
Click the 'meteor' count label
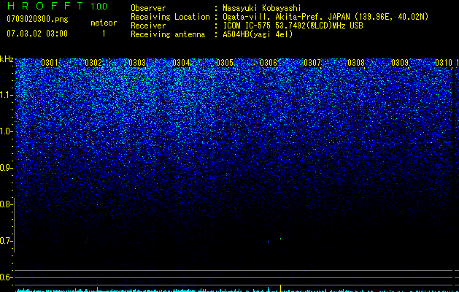104,23
